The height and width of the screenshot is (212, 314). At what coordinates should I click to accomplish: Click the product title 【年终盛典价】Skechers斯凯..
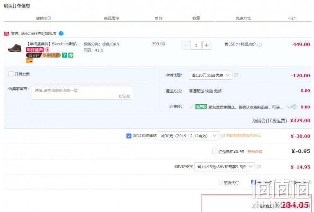pyautogui.click(x=53, y=44)
